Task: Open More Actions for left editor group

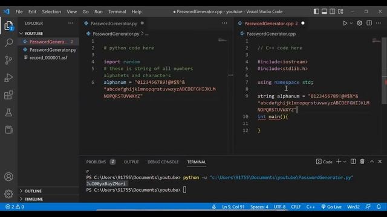Action: point(224,23)
